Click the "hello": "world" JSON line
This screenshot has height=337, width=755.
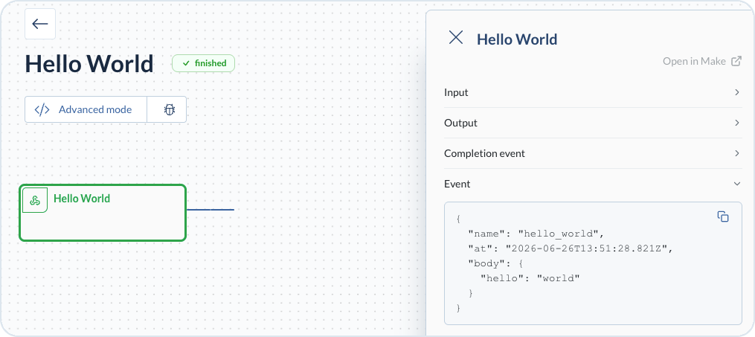pos(530,278)
